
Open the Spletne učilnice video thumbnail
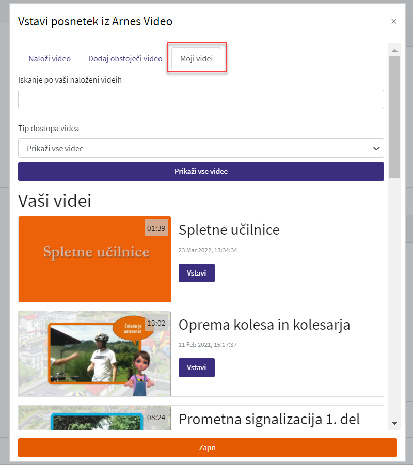94,259
